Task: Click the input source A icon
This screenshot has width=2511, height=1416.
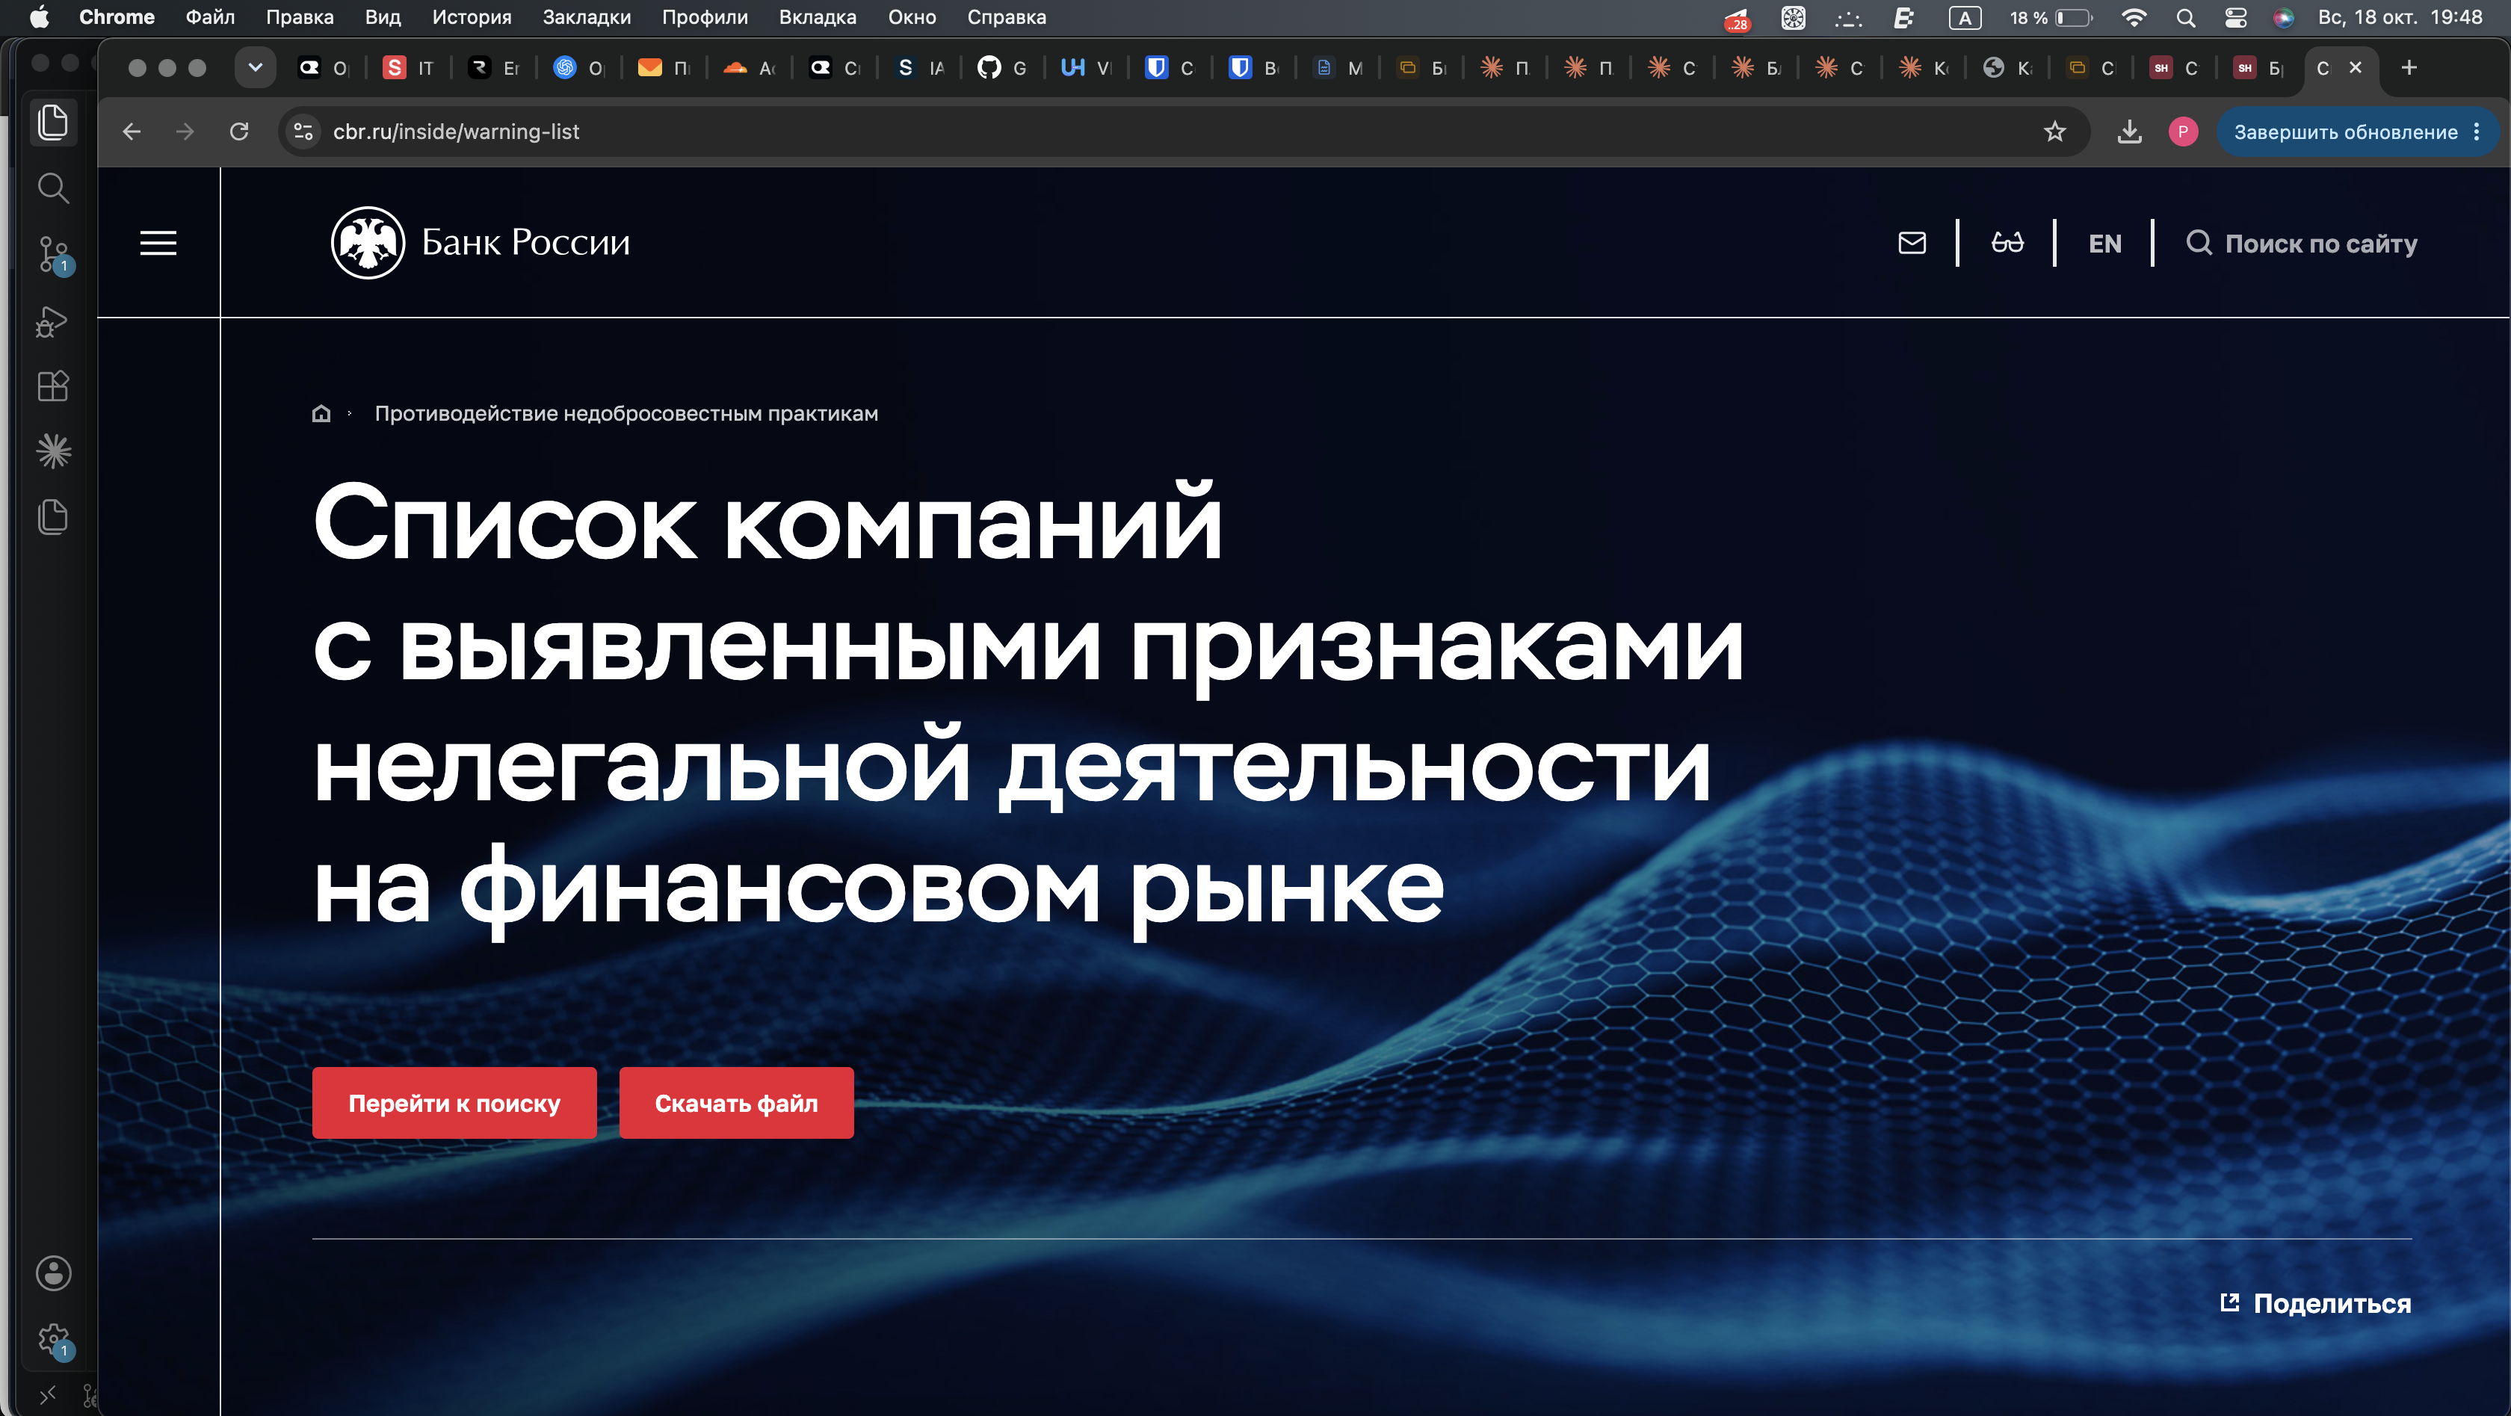Action: coord(1964,17)
